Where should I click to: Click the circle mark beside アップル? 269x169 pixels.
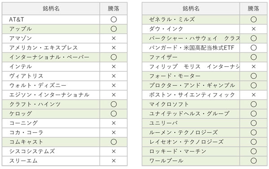pos(113,29)
